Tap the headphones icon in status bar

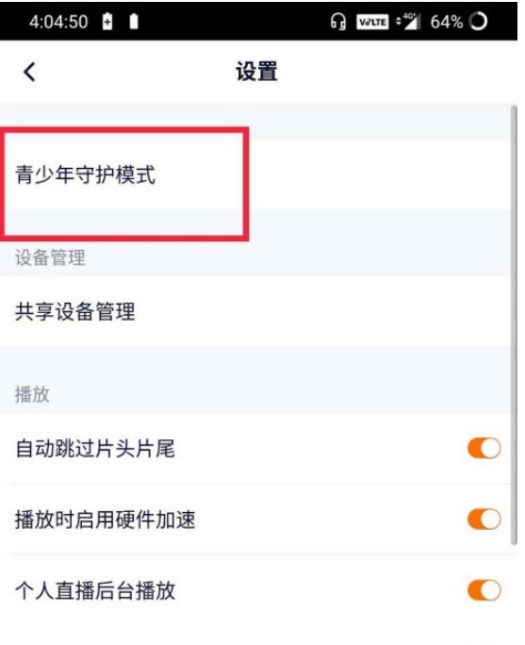point(338,22)
